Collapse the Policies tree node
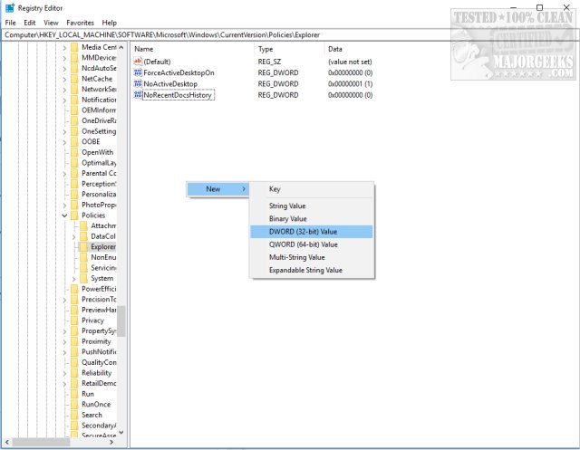The image size is (580, 450). click(x=64, y=215)
